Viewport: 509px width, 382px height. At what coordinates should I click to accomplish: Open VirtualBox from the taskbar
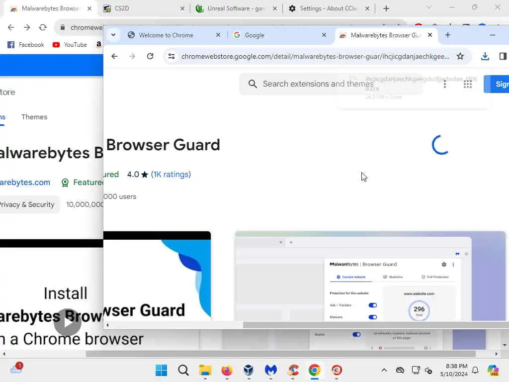point(249,370)
